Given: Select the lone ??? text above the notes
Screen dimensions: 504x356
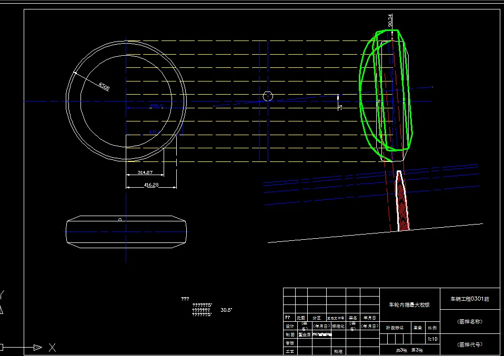Looking at the screenshot, I should pos(185,299).
